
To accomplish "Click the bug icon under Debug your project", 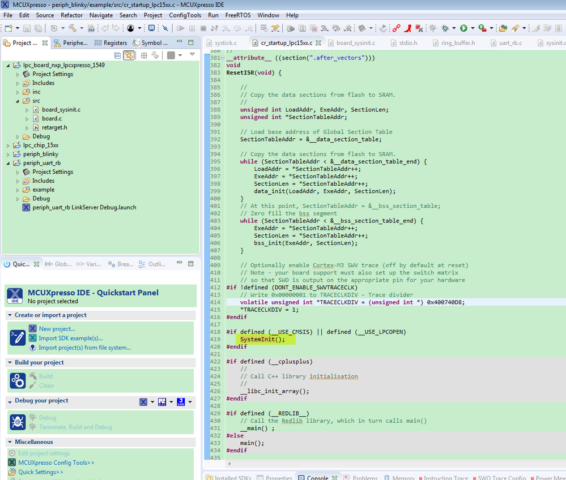I will (18, 422).
